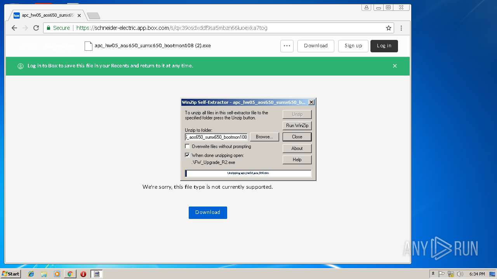This screenshot has width=497, height=279.
Task: Click Run WinZip in self-extractor
Action: [x=297, y=126]
